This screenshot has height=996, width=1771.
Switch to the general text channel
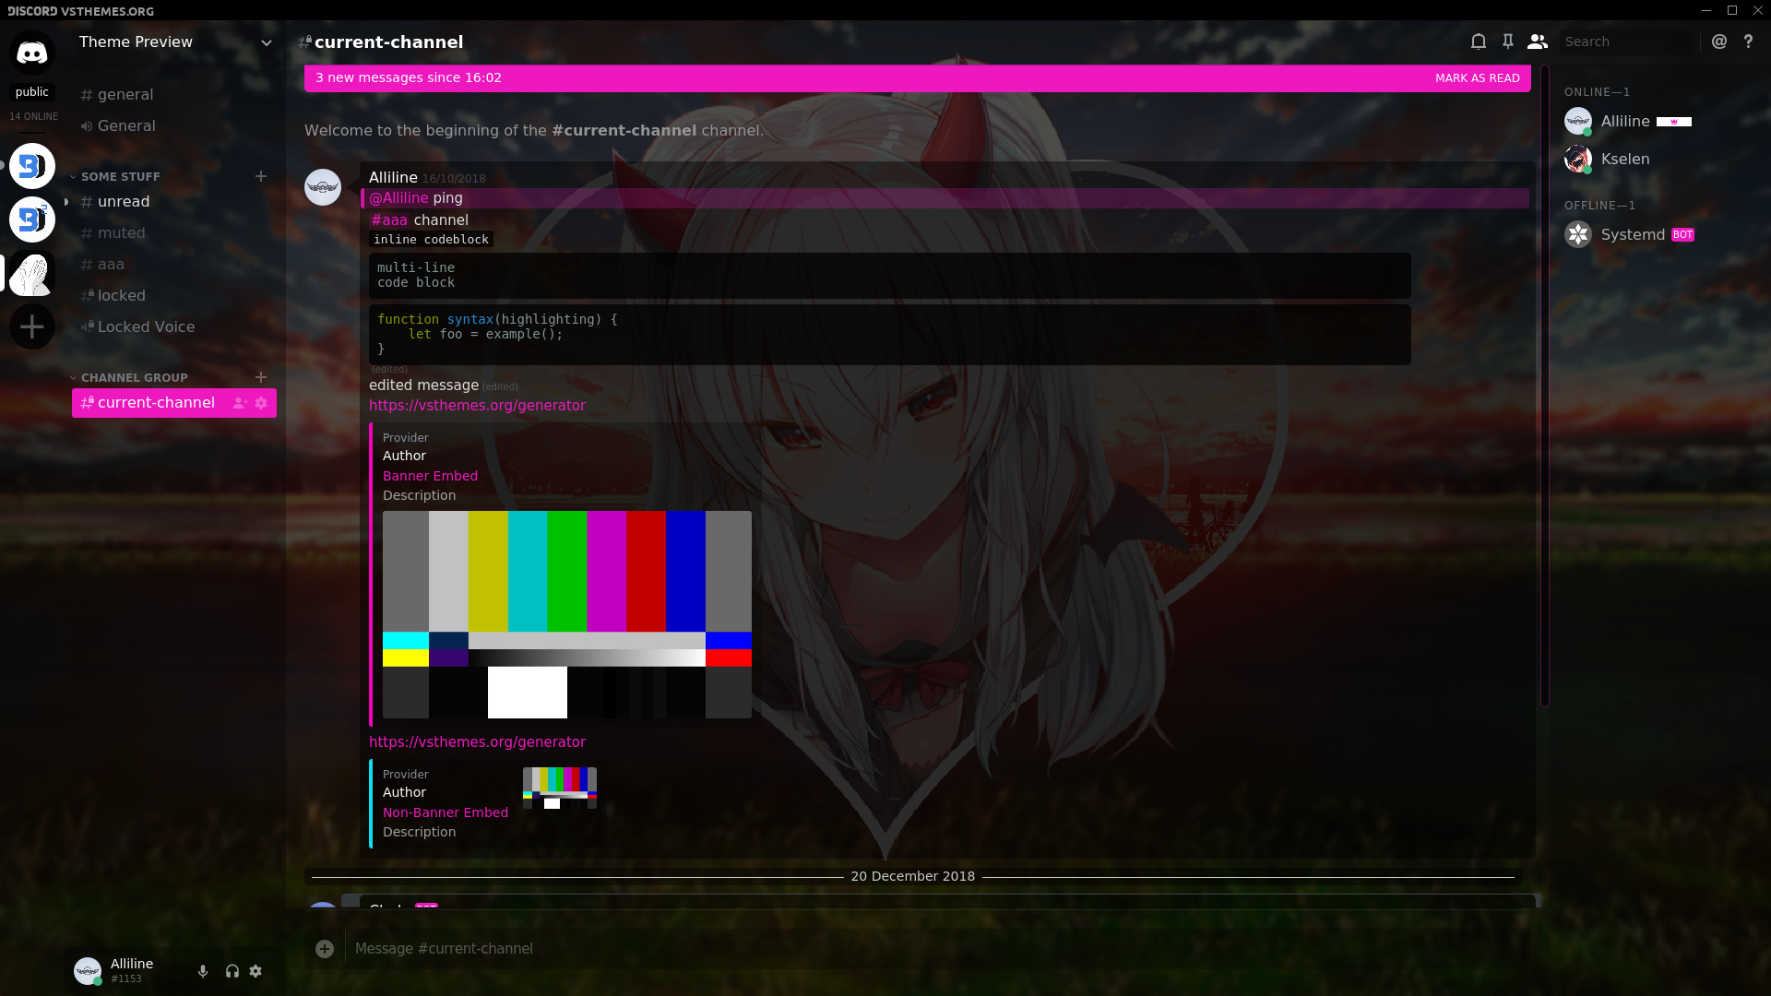pyautogui.click(x=125, y=94)
